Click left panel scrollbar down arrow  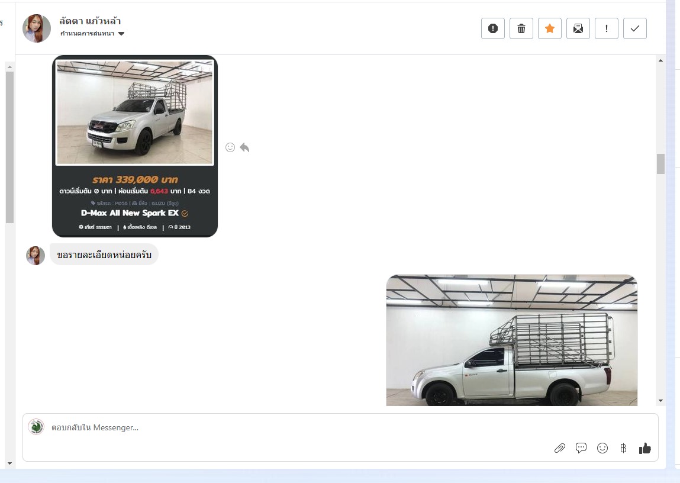pyautogui.click(x=9, y=463)
